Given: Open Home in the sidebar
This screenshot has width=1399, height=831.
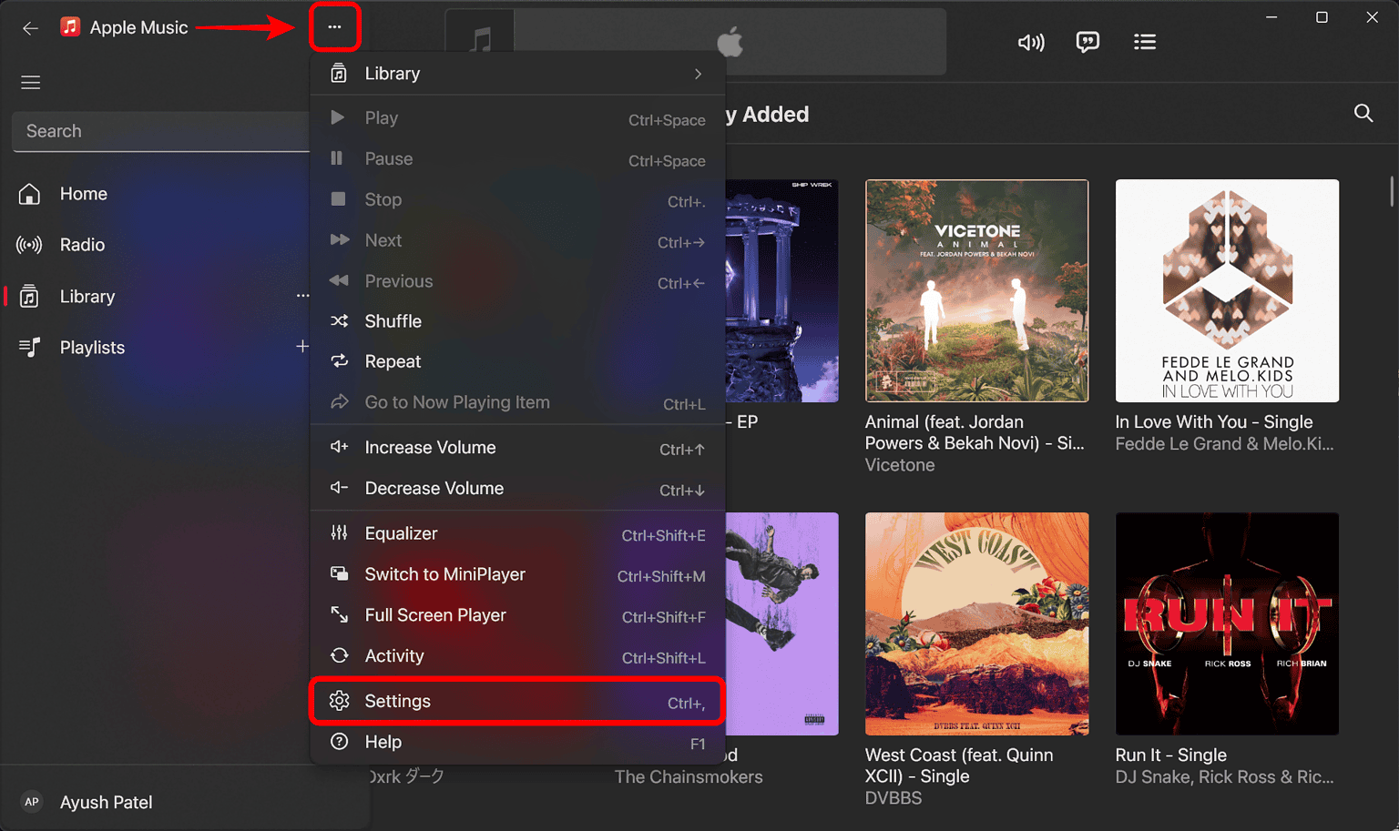Looking at the screenshot, I should pyautogui.click(x=83, y=194).
